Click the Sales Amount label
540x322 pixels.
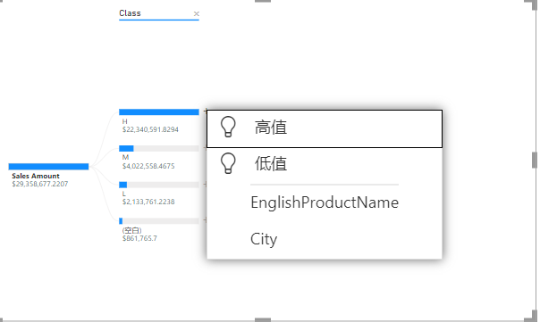[36, 176]
